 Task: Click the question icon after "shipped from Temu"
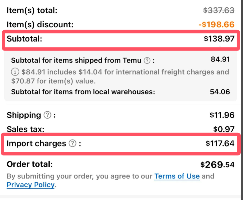point(147,60)
